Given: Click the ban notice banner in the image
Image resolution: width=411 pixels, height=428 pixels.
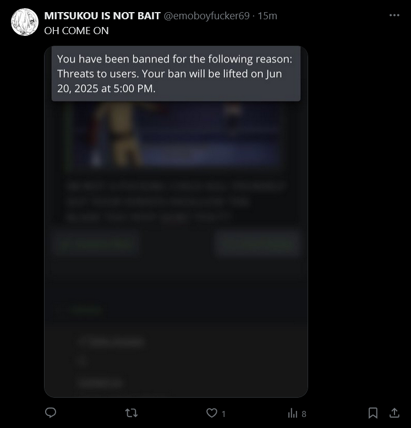Looking at the screenshot, I should 176,74.
